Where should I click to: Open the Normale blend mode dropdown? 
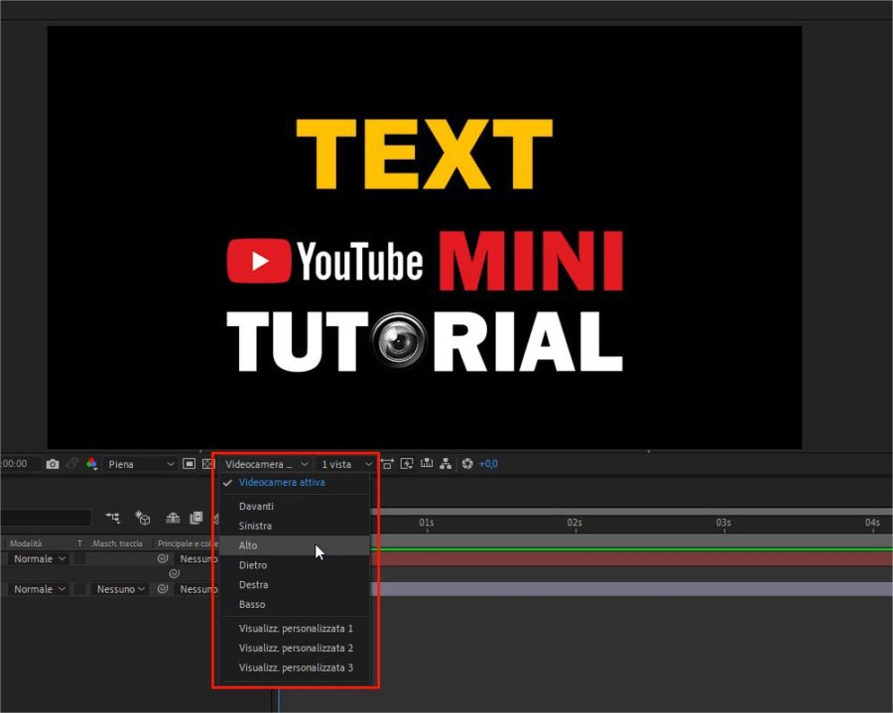tap(36, 558)
